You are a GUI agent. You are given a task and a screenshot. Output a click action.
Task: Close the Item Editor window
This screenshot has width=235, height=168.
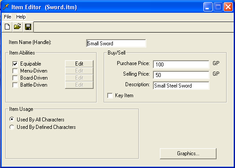[x=228, y=7]
